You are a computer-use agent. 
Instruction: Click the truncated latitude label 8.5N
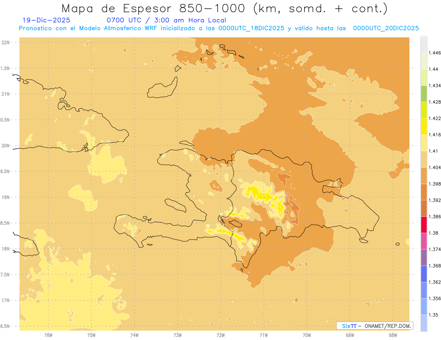tap(6, 223)
